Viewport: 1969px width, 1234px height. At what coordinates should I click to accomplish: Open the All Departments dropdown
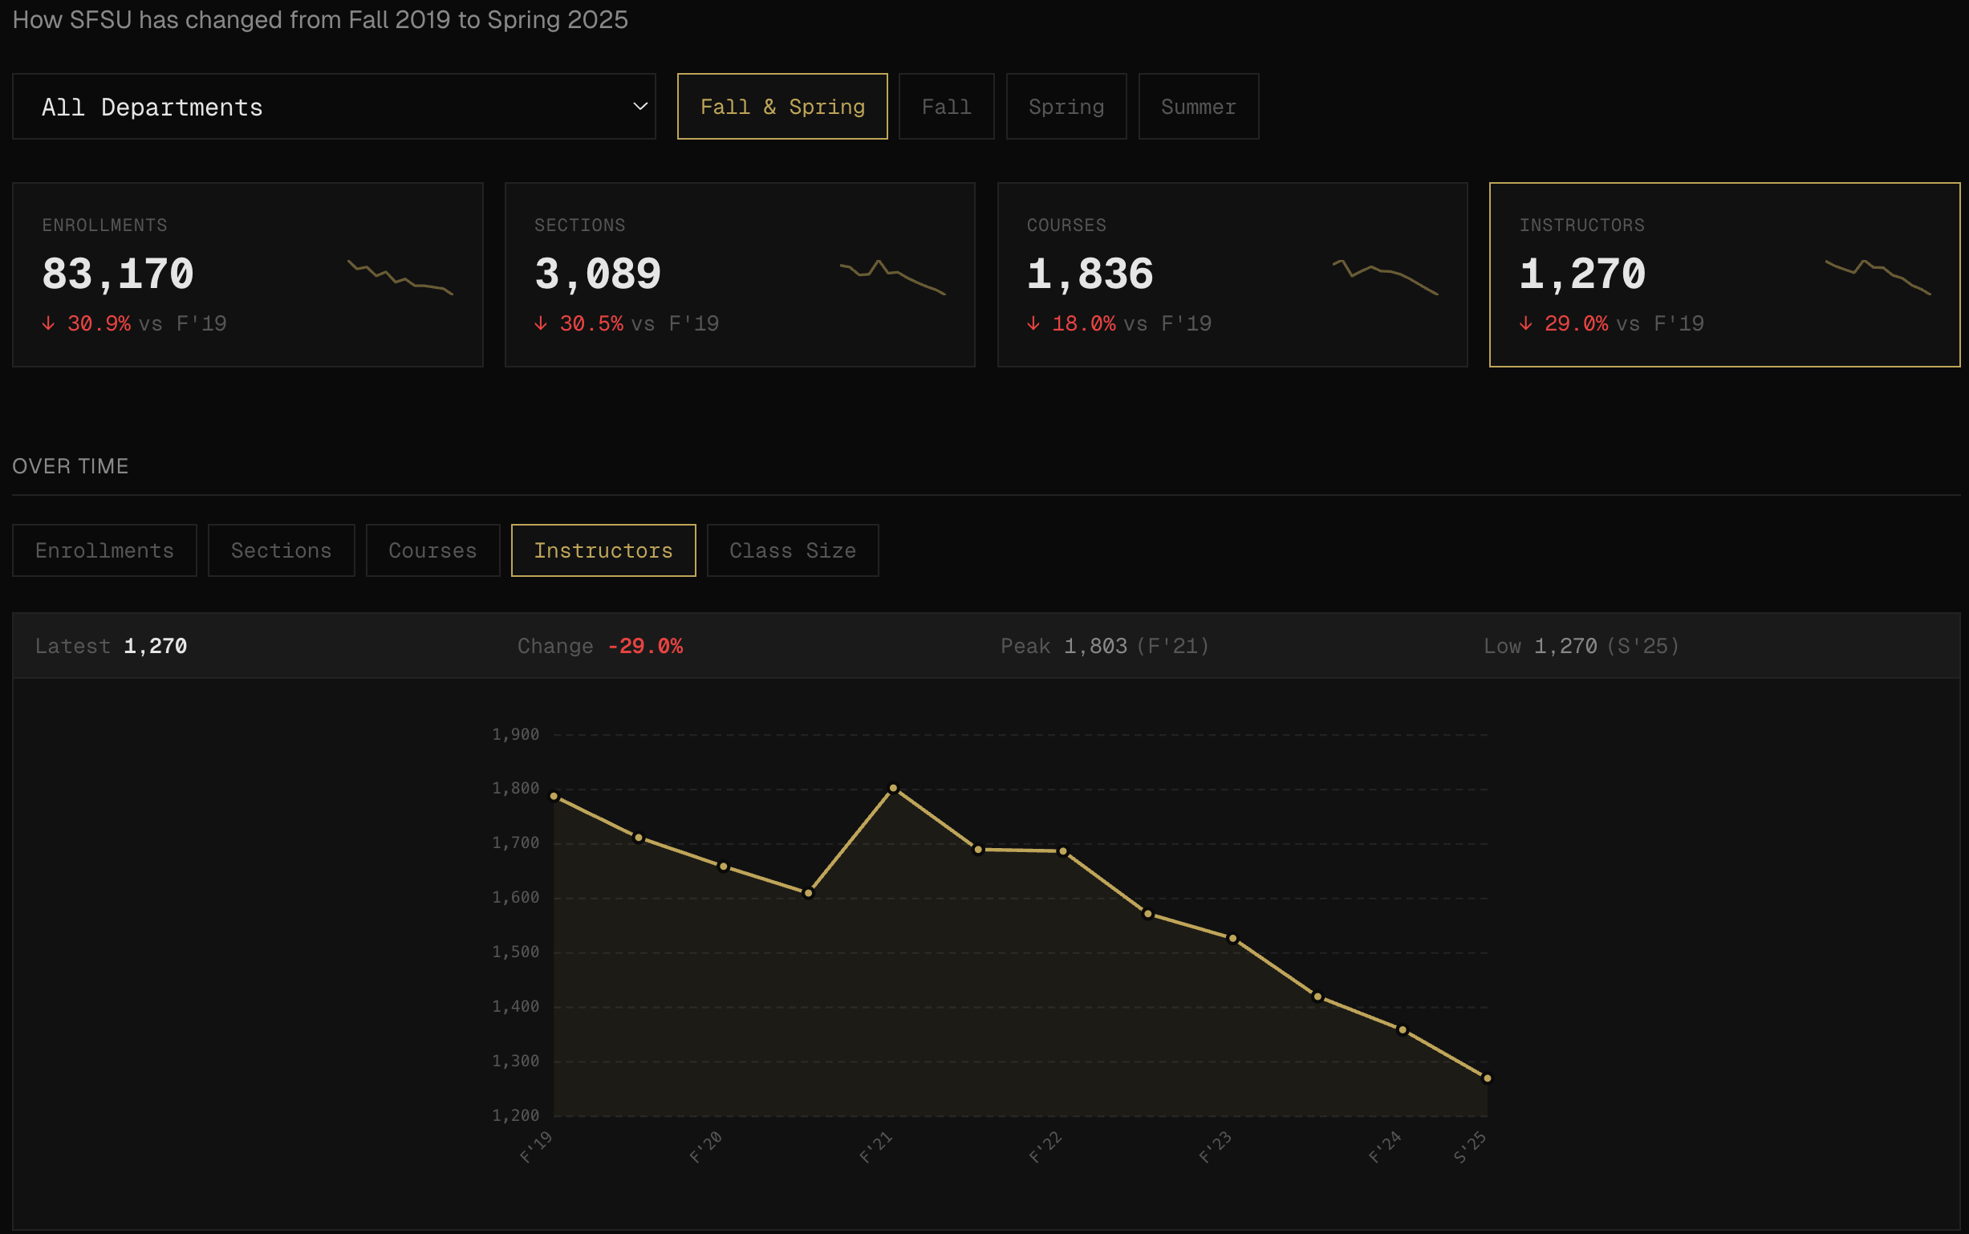(x=333, y=107)
